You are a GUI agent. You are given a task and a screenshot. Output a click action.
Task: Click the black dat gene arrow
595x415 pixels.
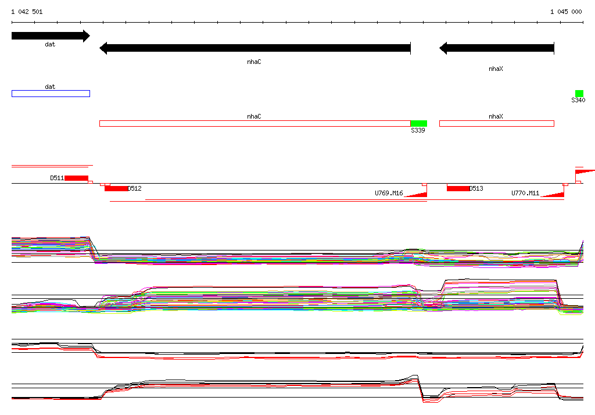point(51,36)
